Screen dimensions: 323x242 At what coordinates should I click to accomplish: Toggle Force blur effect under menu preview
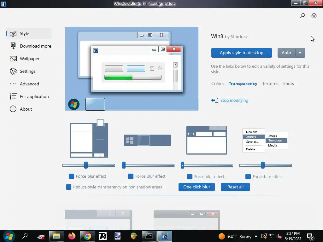[x=248, y=176]
